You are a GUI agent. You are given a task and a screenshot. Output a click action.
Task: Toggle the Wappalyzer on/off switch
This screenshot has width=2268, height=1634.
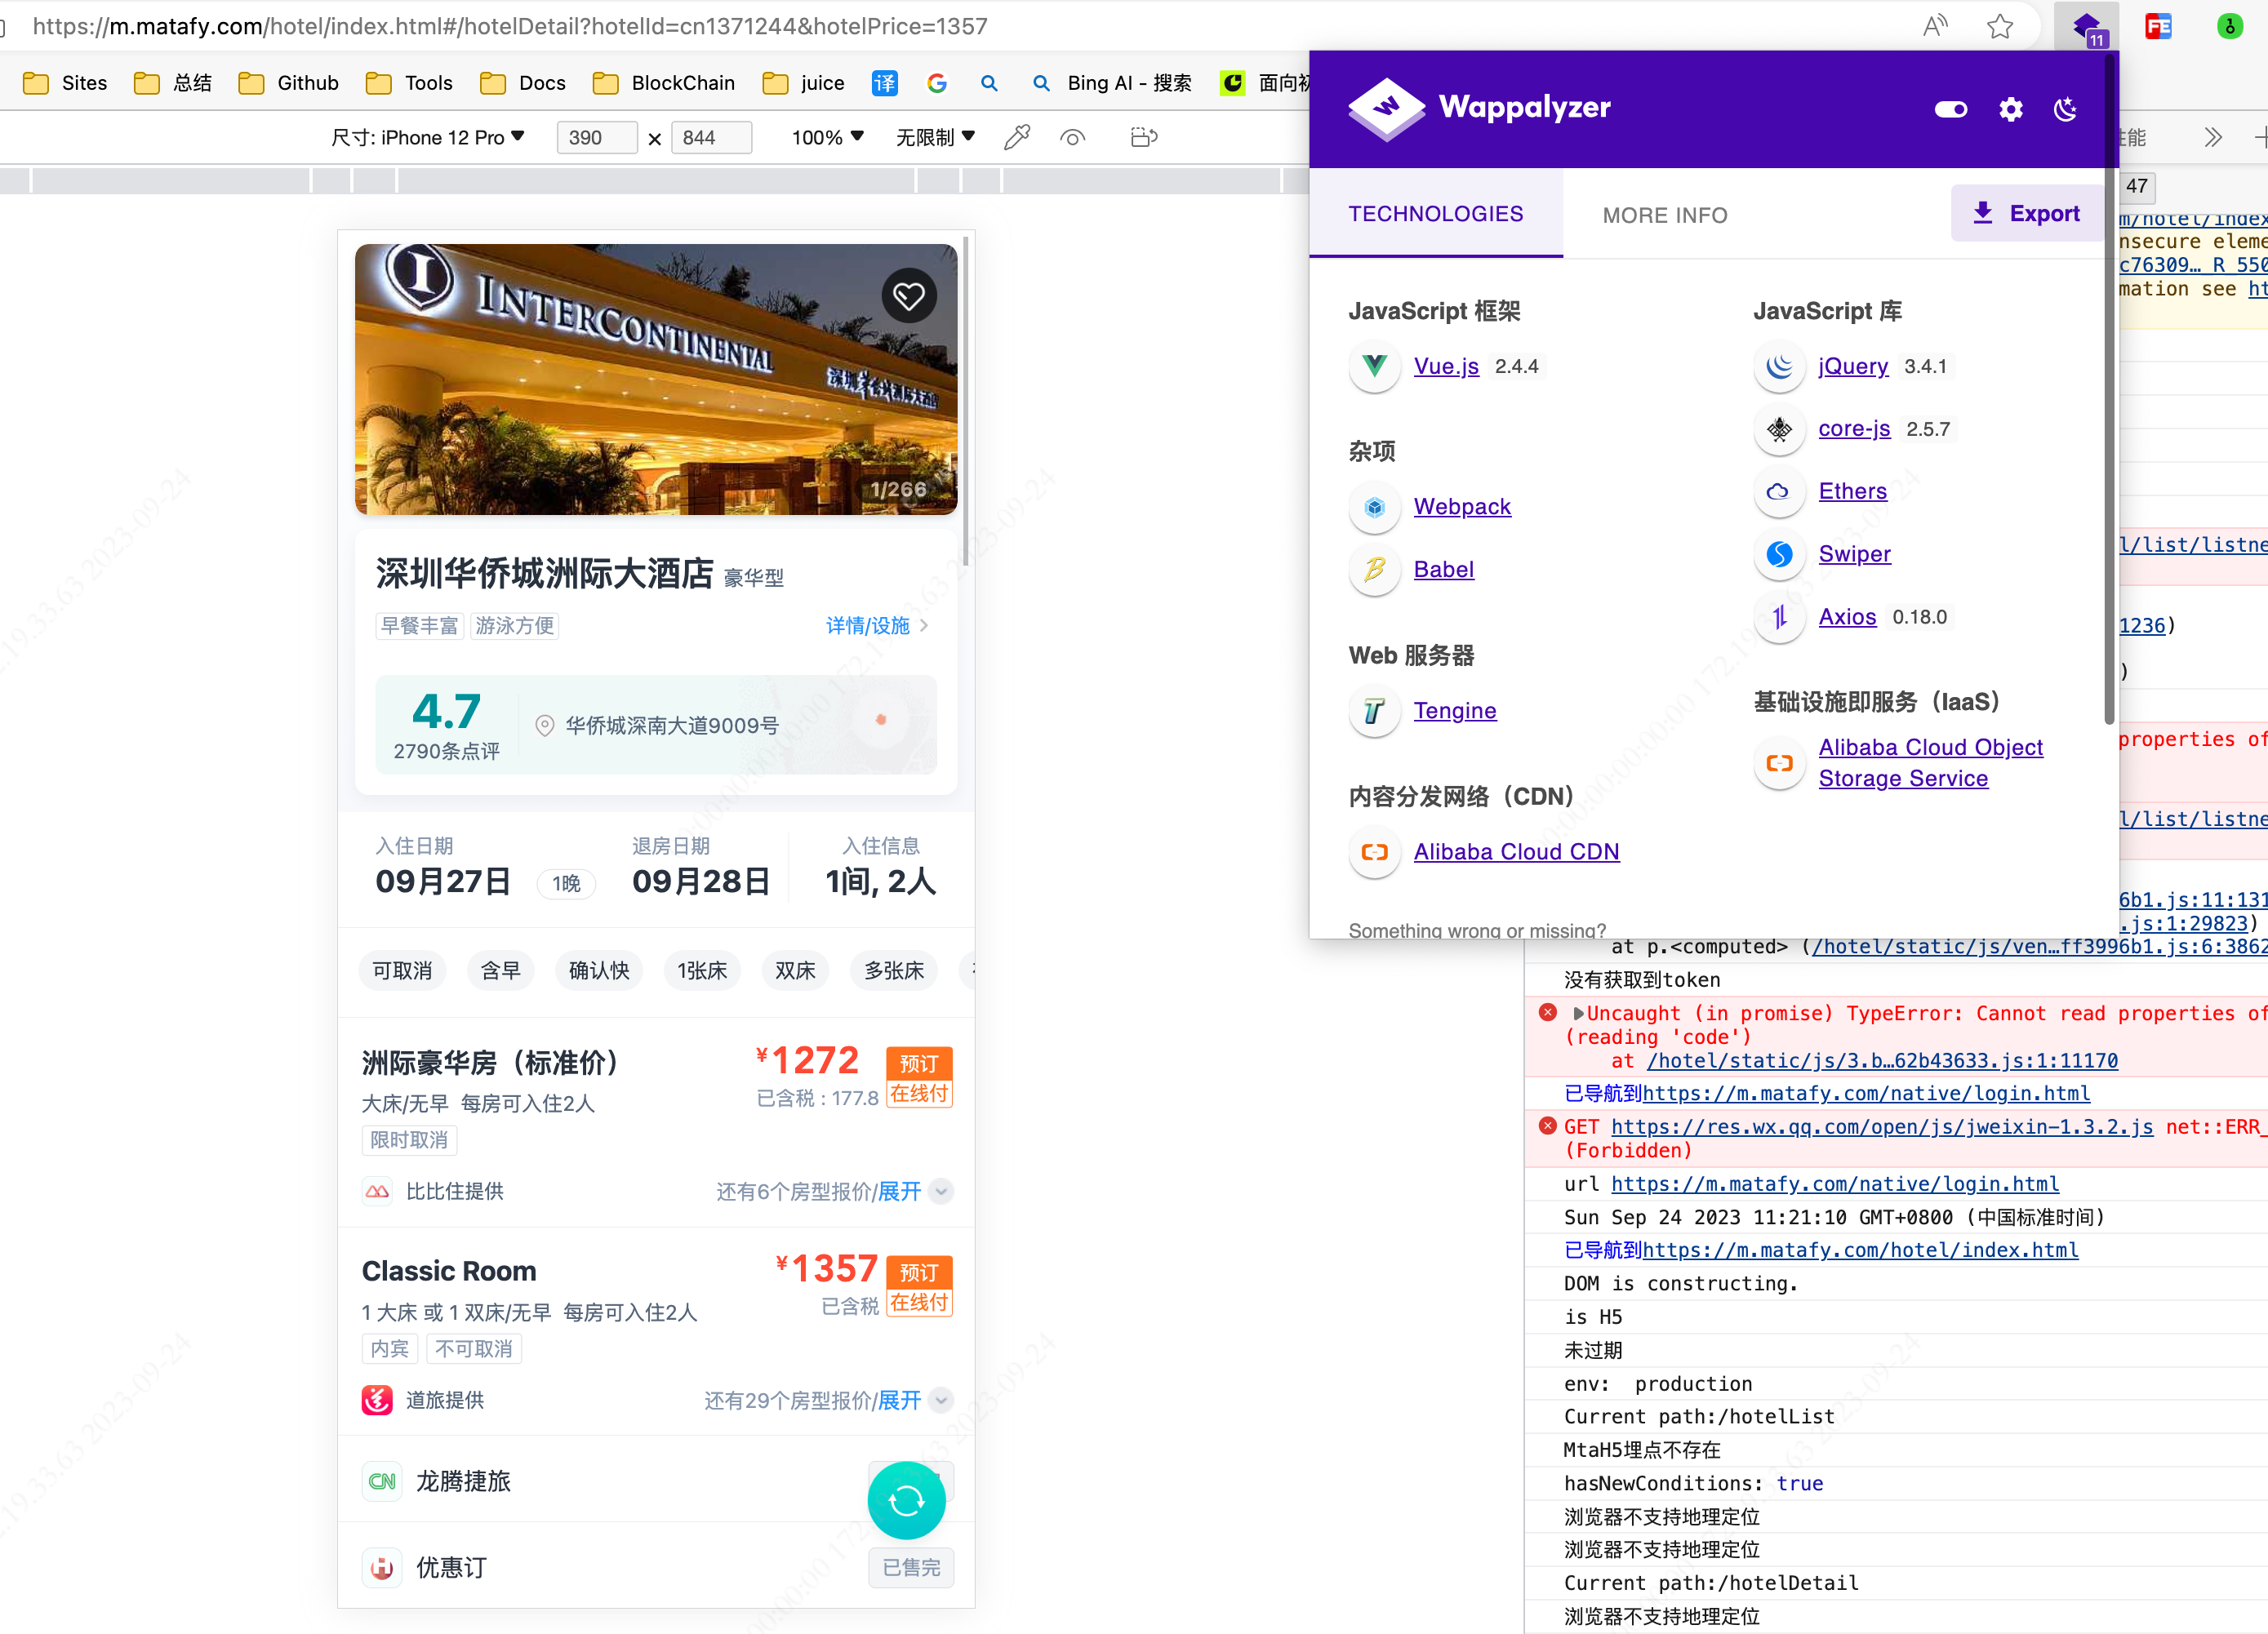[1951, 108]
